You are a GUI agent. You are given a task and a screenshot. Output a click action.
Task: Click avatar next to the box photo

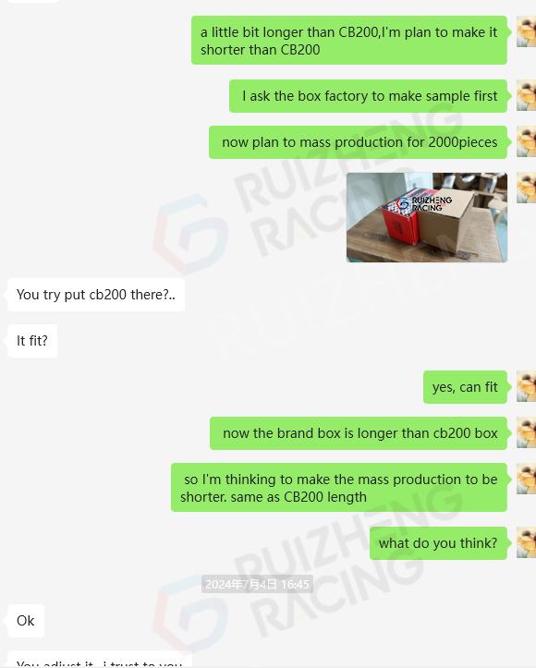coord(526,188)
